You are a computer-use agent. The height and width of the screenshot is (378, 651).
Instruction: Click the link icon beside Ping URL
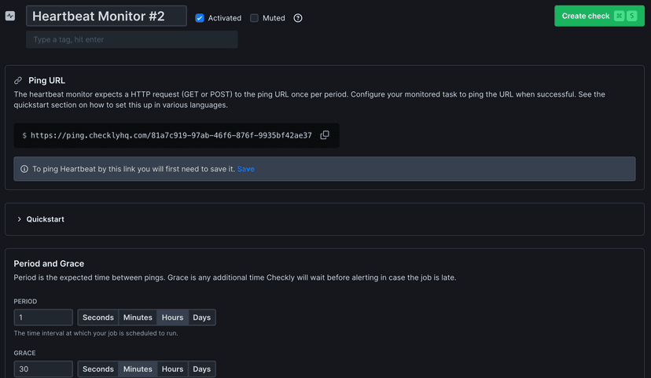[18, 80]
